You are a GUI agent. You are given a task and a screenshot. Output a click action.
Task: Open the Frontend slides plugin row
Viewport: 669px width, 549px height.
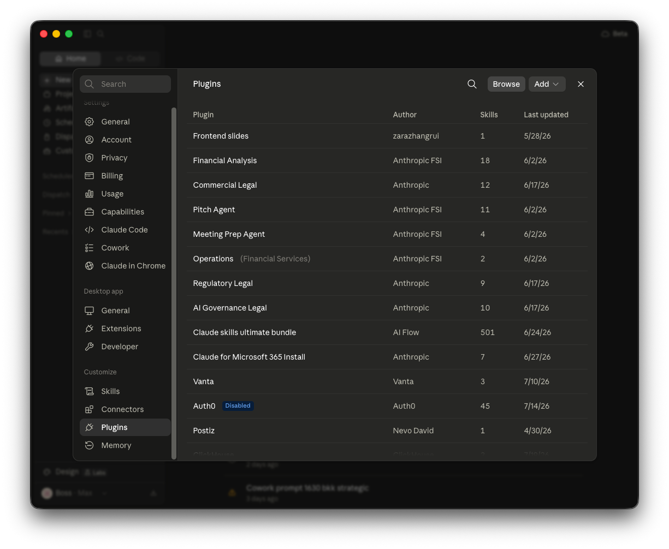point(387,136)
